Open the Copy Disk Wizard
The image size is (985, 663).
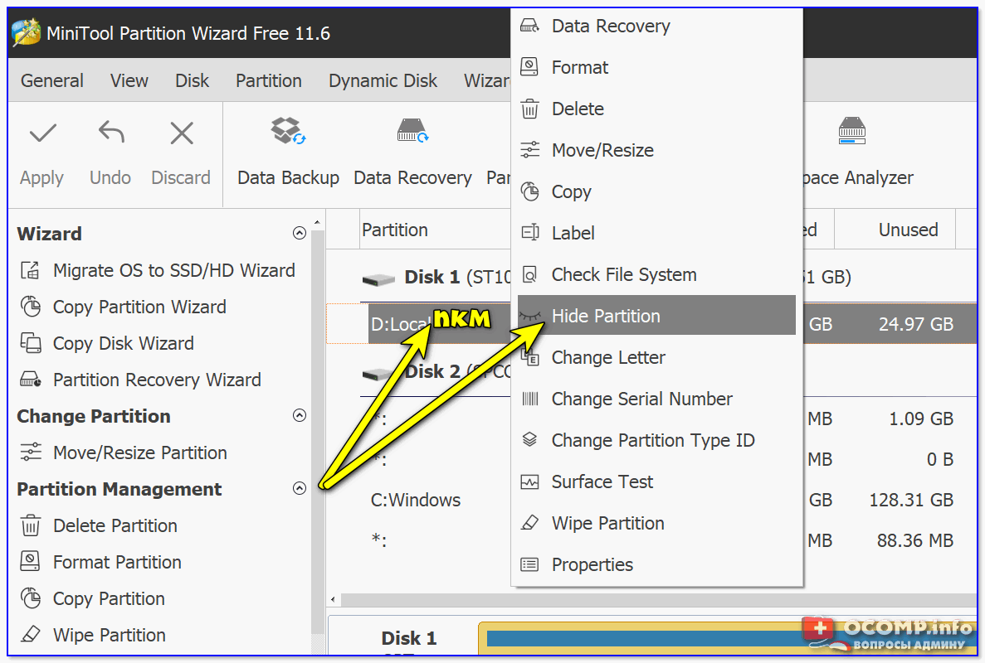tap(123, 343)
